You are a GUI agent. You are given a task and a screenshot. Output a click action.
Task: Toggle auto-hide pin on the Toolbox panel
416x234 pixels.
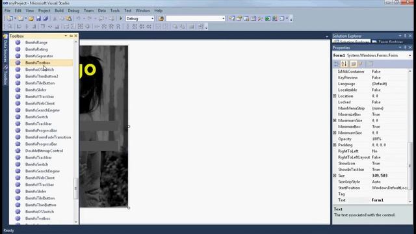tap(71, 36)
